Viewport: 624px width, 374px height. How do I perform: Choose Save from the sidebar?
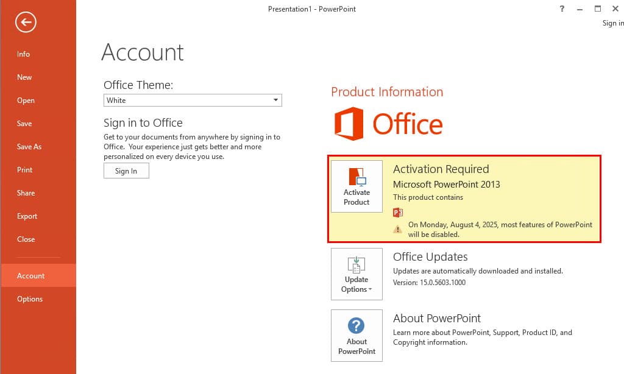pyautogui.click(x=24, y=123)
